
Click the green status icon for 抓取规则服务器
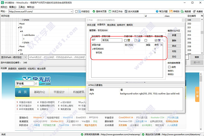point(82,134)
